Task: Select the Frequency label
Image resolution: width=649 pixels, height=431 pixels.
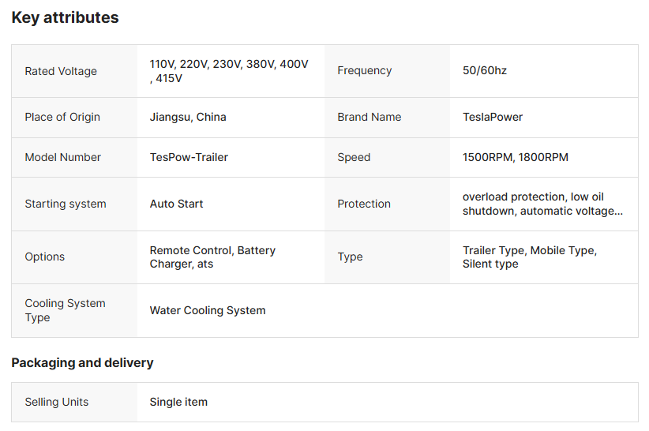Action: 364,70
